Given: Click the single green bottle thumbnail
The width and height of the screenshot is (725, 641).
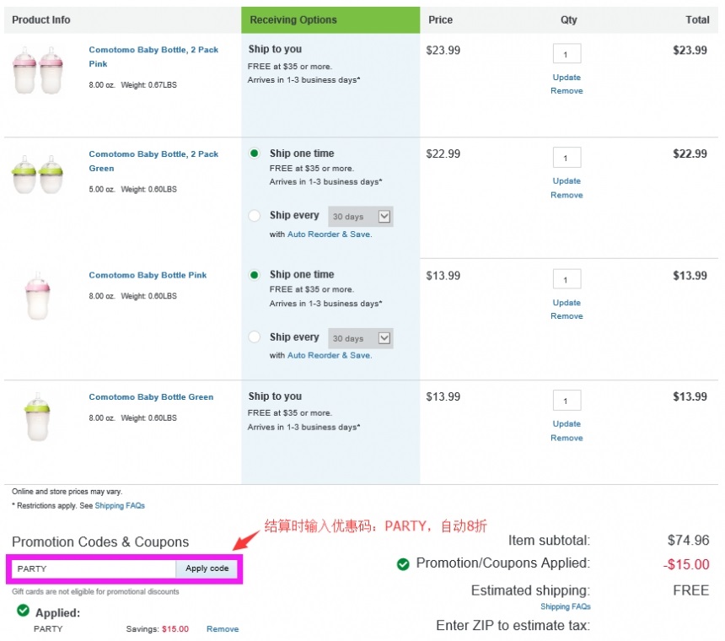Looking at the screenshot, I should tap(37, 417).
